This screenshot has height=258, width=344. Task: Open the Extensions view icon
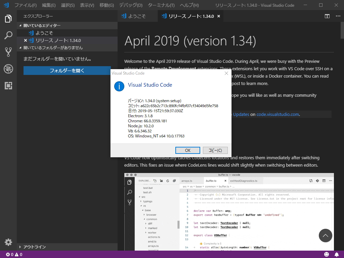8,86
